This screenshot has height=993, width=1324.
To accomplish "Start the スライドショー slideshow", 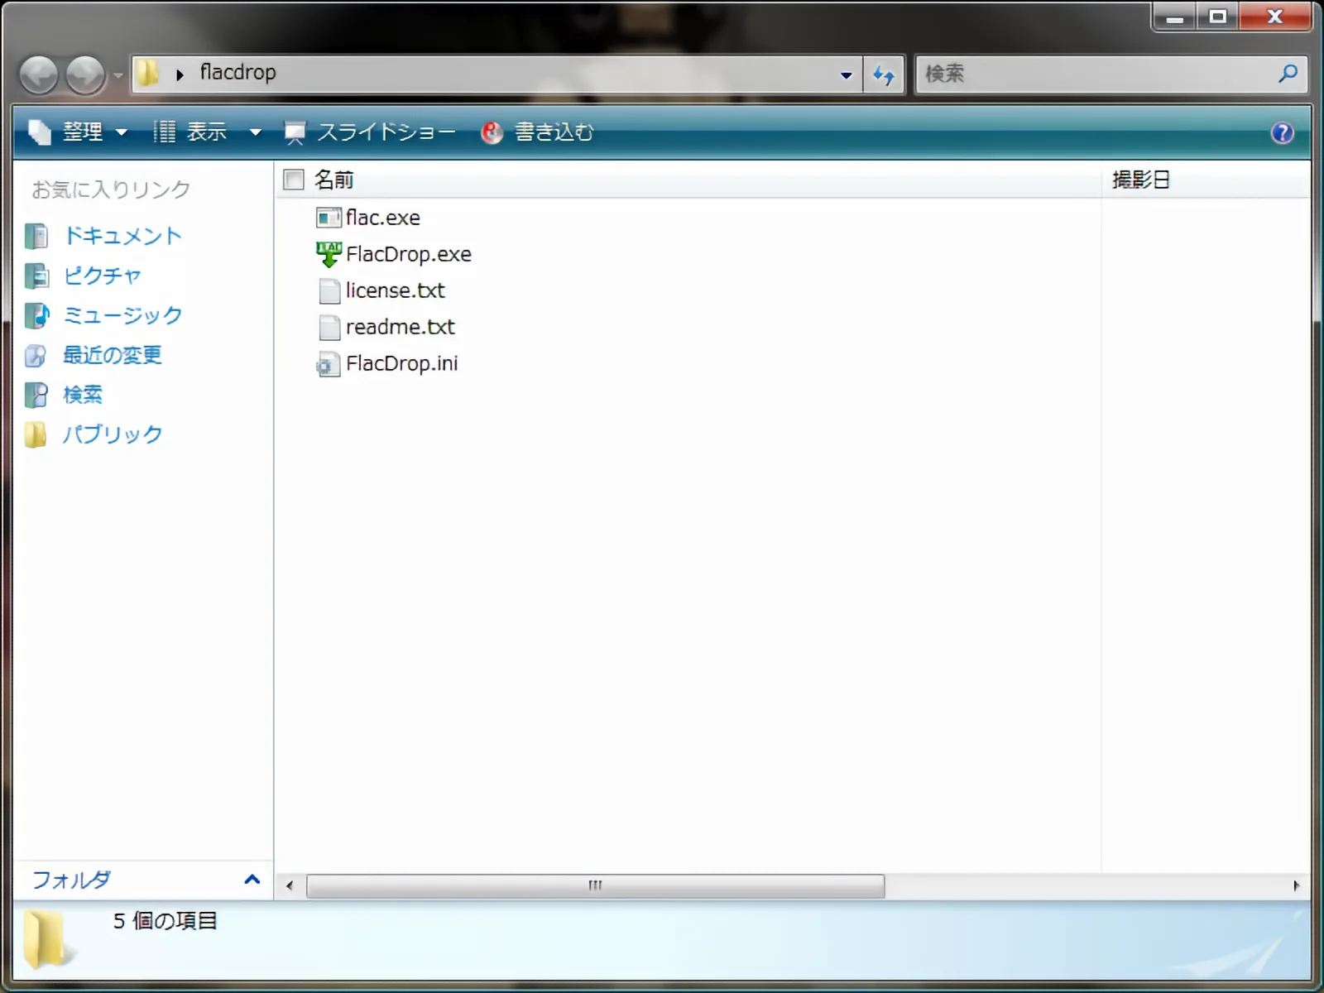I will pos(370,132).
